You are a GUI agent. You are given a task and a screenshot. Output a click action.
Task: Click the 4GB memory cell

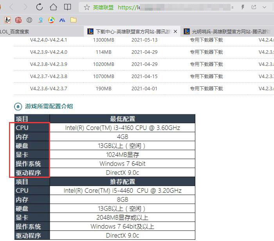click(123, 137)
